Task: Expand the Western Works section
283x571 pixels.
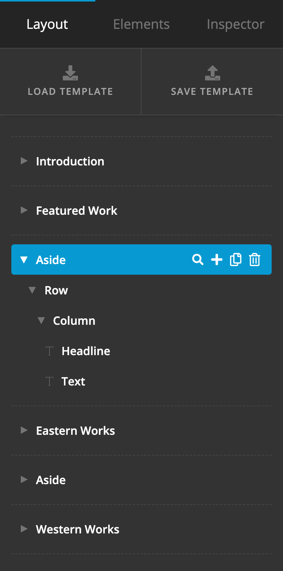Action: [x=24, y=529]
